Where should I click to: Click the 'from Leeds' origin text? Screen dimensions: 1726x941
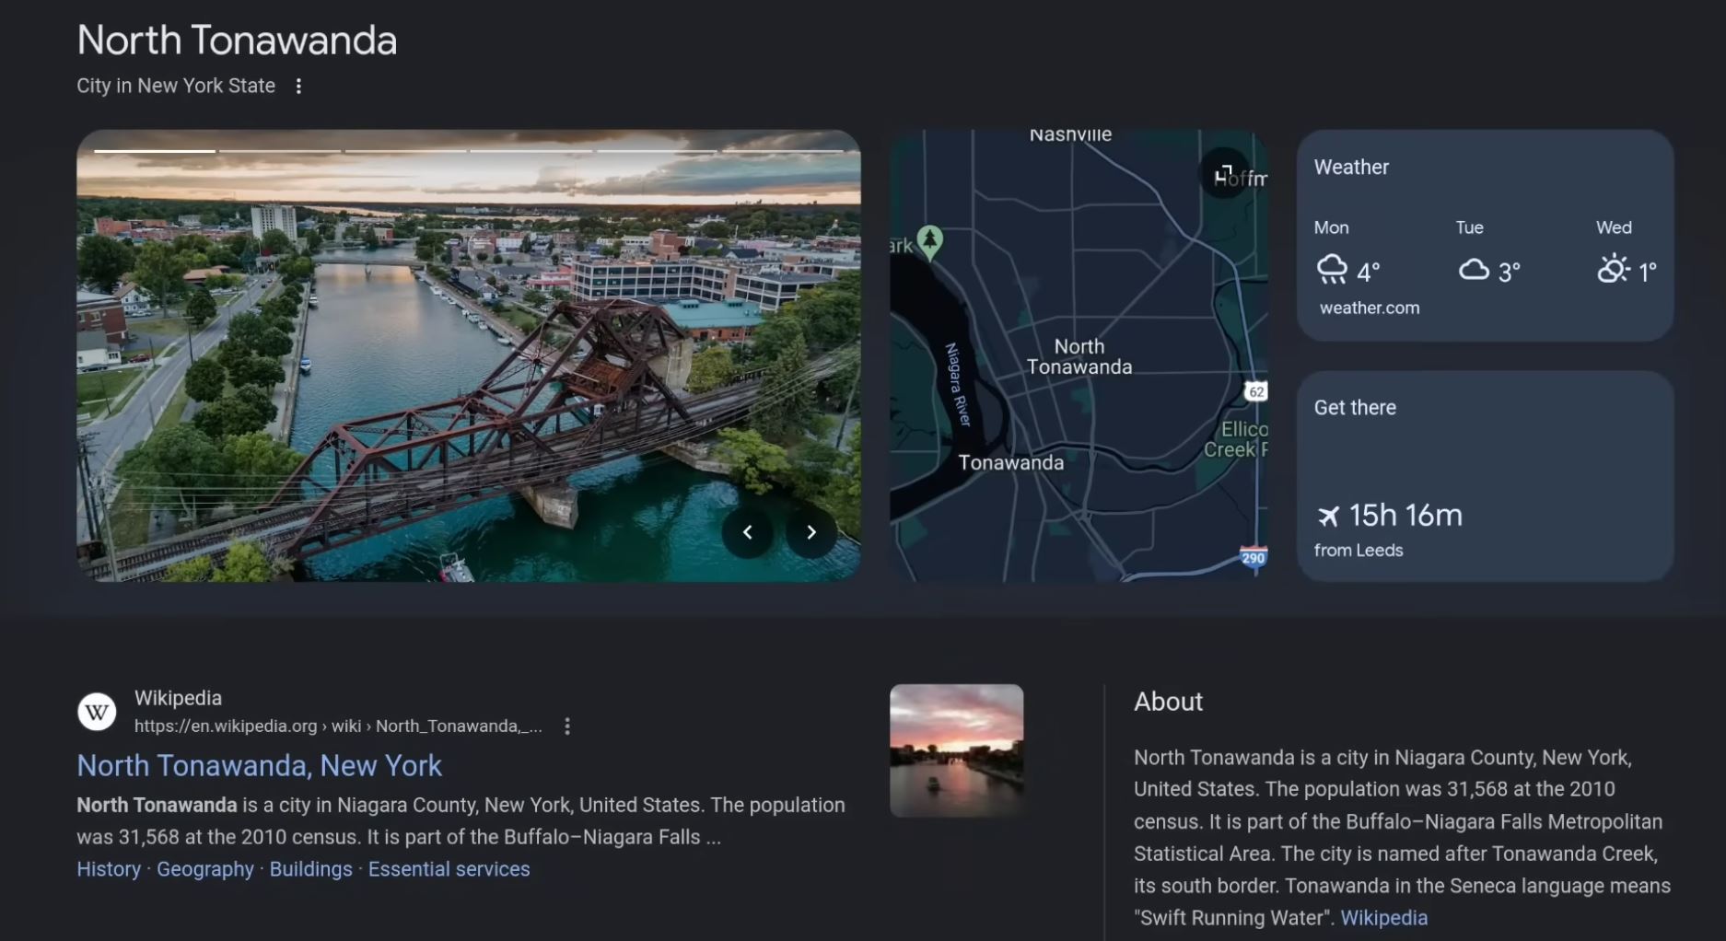click(1359, 551)
